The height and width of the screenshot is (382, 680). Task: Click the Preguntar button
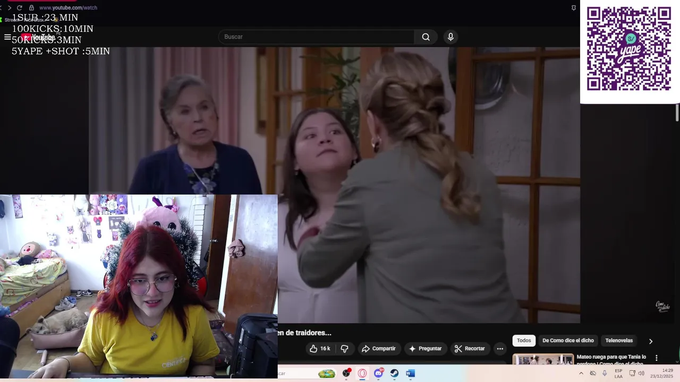point(425,349)
